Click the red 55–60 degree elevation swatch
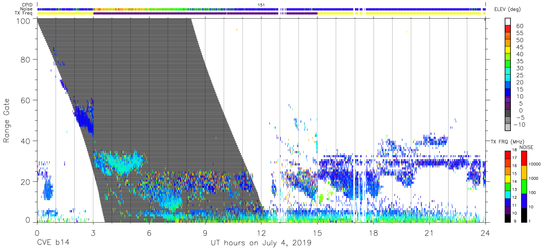The width and height of the screenshot is (546, 252). (x=508, y=28)
